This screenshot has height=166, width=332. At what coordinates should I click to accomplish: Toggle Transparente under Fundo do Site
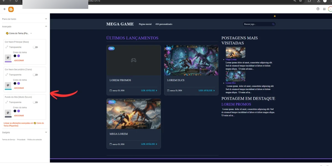tap(35, 102)
